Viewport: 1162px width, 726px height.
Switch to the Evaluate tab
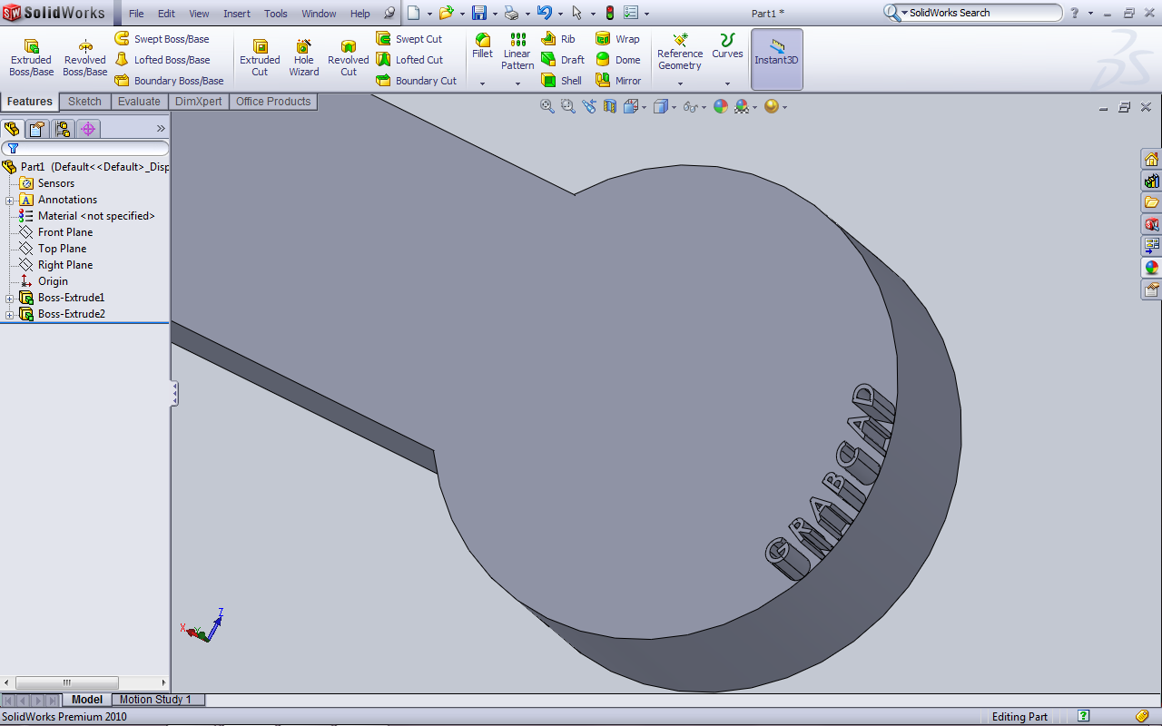tap(139, 102)
